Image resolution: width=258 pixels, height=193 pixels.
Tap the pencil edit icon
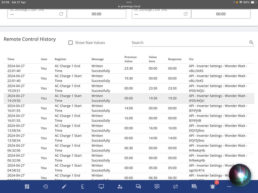click(64, 186)
